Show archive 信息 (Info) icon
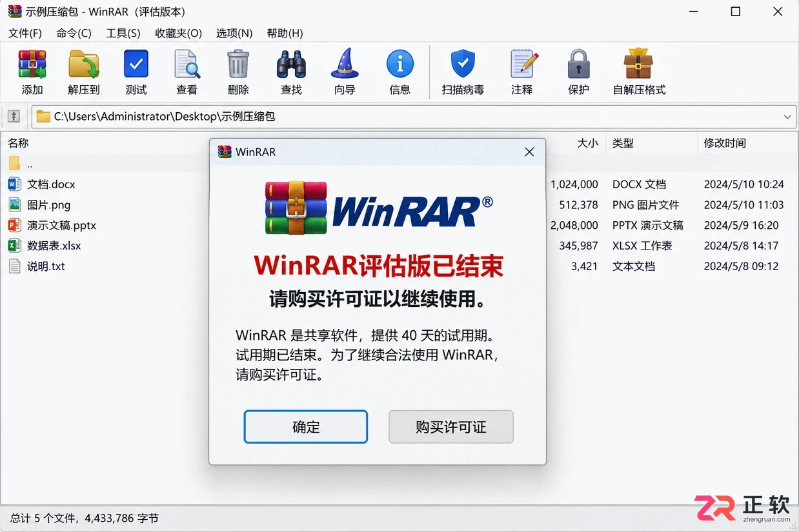This screenshot has width=799, height=532. point(400,64)
